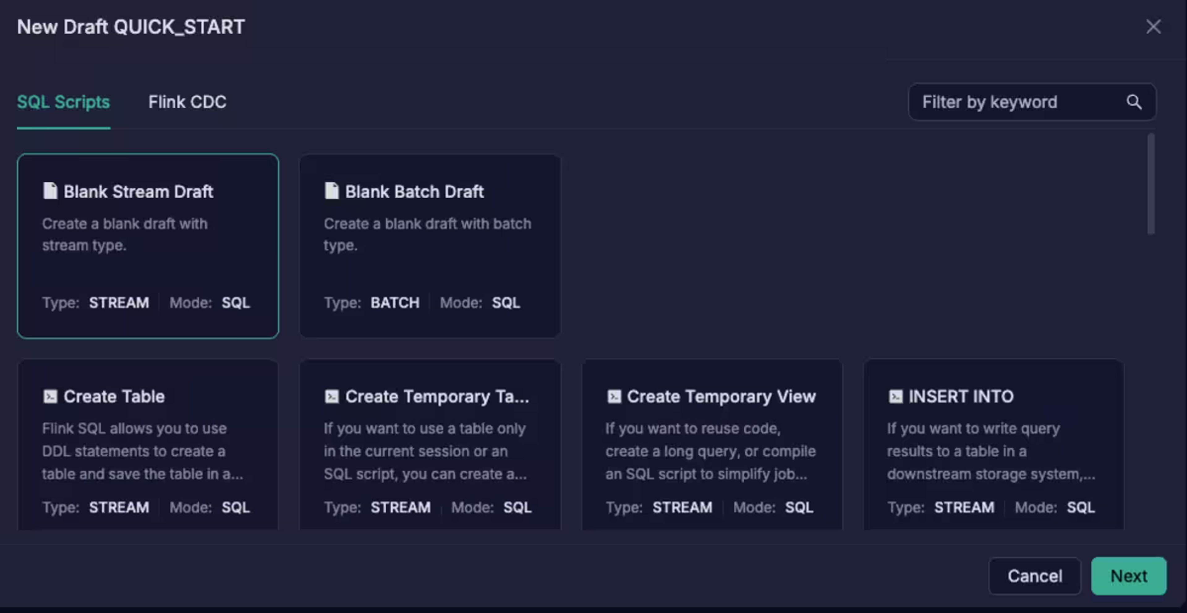
Task: Focus the Filter by keyword field
Action: point(1032,102)
